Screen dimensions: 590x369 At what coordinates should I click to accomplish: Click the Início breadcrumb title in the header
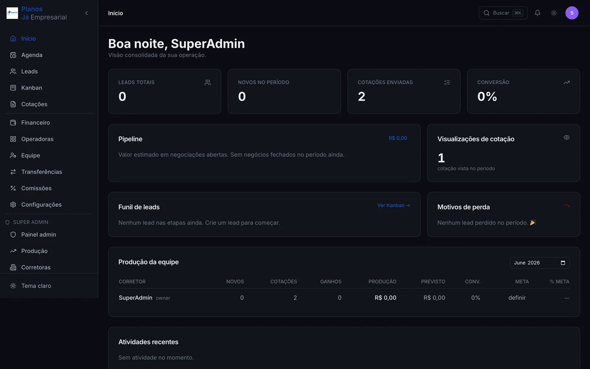(x=115, y=13)
